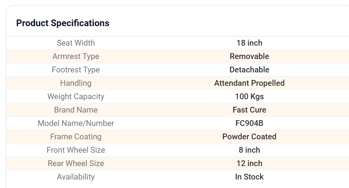Select the Removable armrest value
349x188 pixels.
coord(249,56)
